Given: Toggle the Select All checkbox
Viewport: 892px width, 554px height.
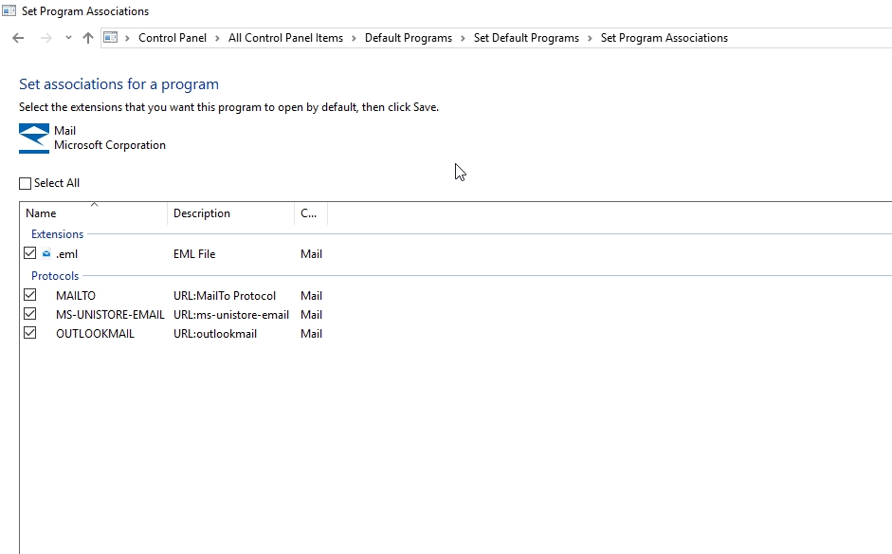Looking at the screenshot, I should click(x=26, y=183).
